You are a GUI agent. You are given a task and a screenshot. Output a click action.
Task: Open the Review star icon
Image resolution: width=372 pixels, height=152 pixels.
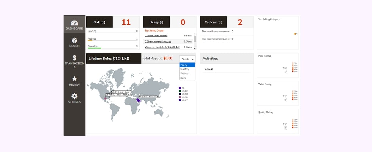point(74,79)
